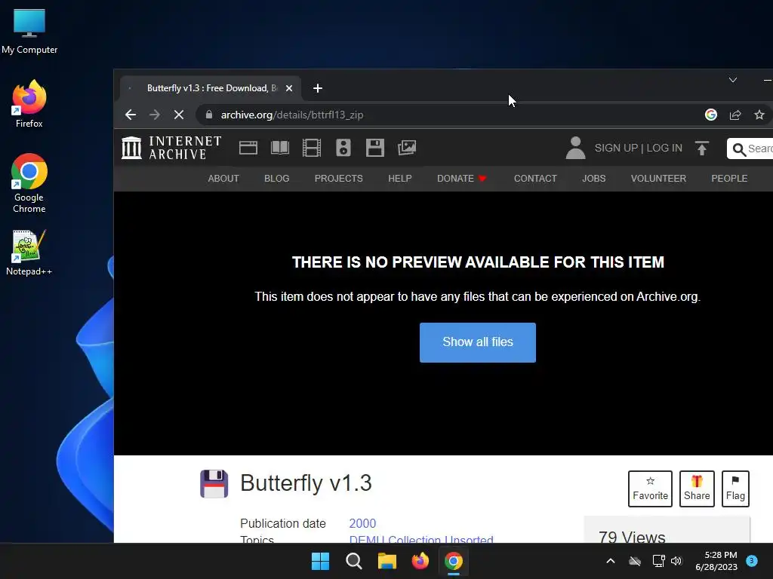
Task: Click the software floppy icon beside title
Action: pos(214,483)
